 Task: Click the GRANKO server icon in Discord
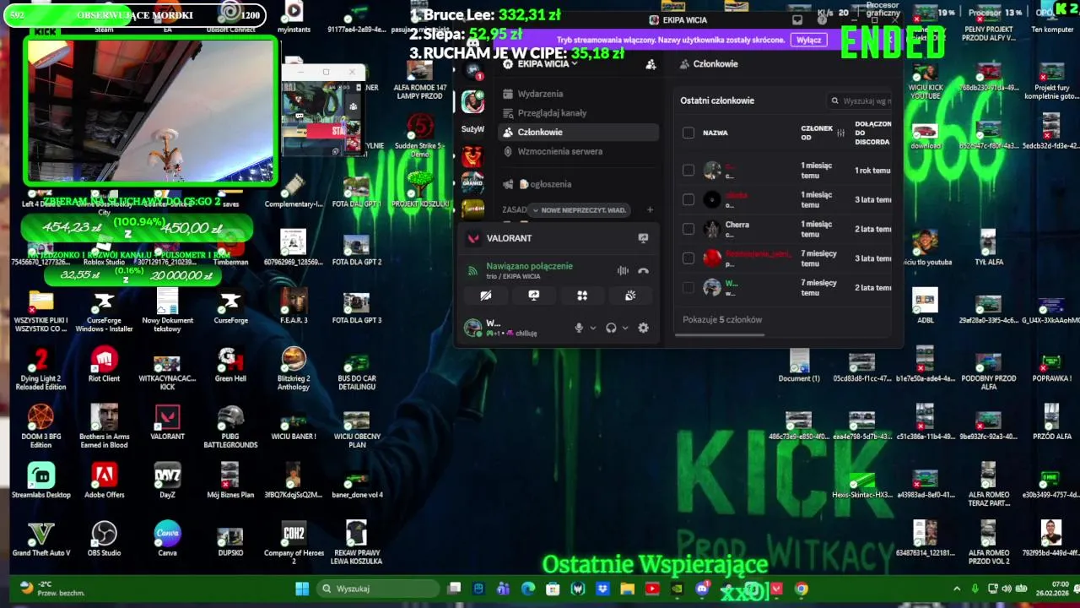coord(472,182)
